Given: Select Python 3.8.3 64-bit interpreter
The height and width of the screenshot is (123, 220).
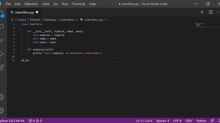Looking at the screenshot, I should tap(12, 121).
